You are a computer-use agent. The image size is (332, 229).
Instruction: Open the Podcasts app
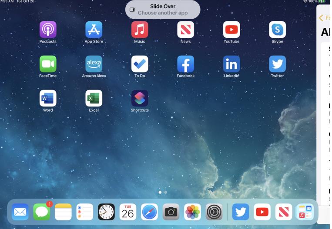(x=48, y=30)
